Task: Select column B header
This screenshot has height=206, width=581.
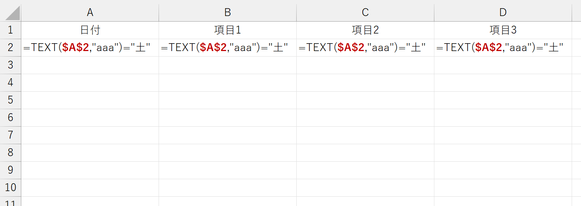Action: coord(228,12)
